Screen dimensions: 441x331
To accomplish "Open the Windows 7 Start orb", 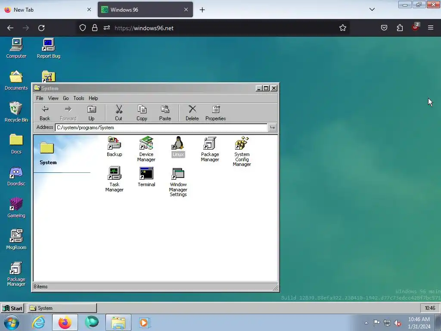I will [12, 322].
